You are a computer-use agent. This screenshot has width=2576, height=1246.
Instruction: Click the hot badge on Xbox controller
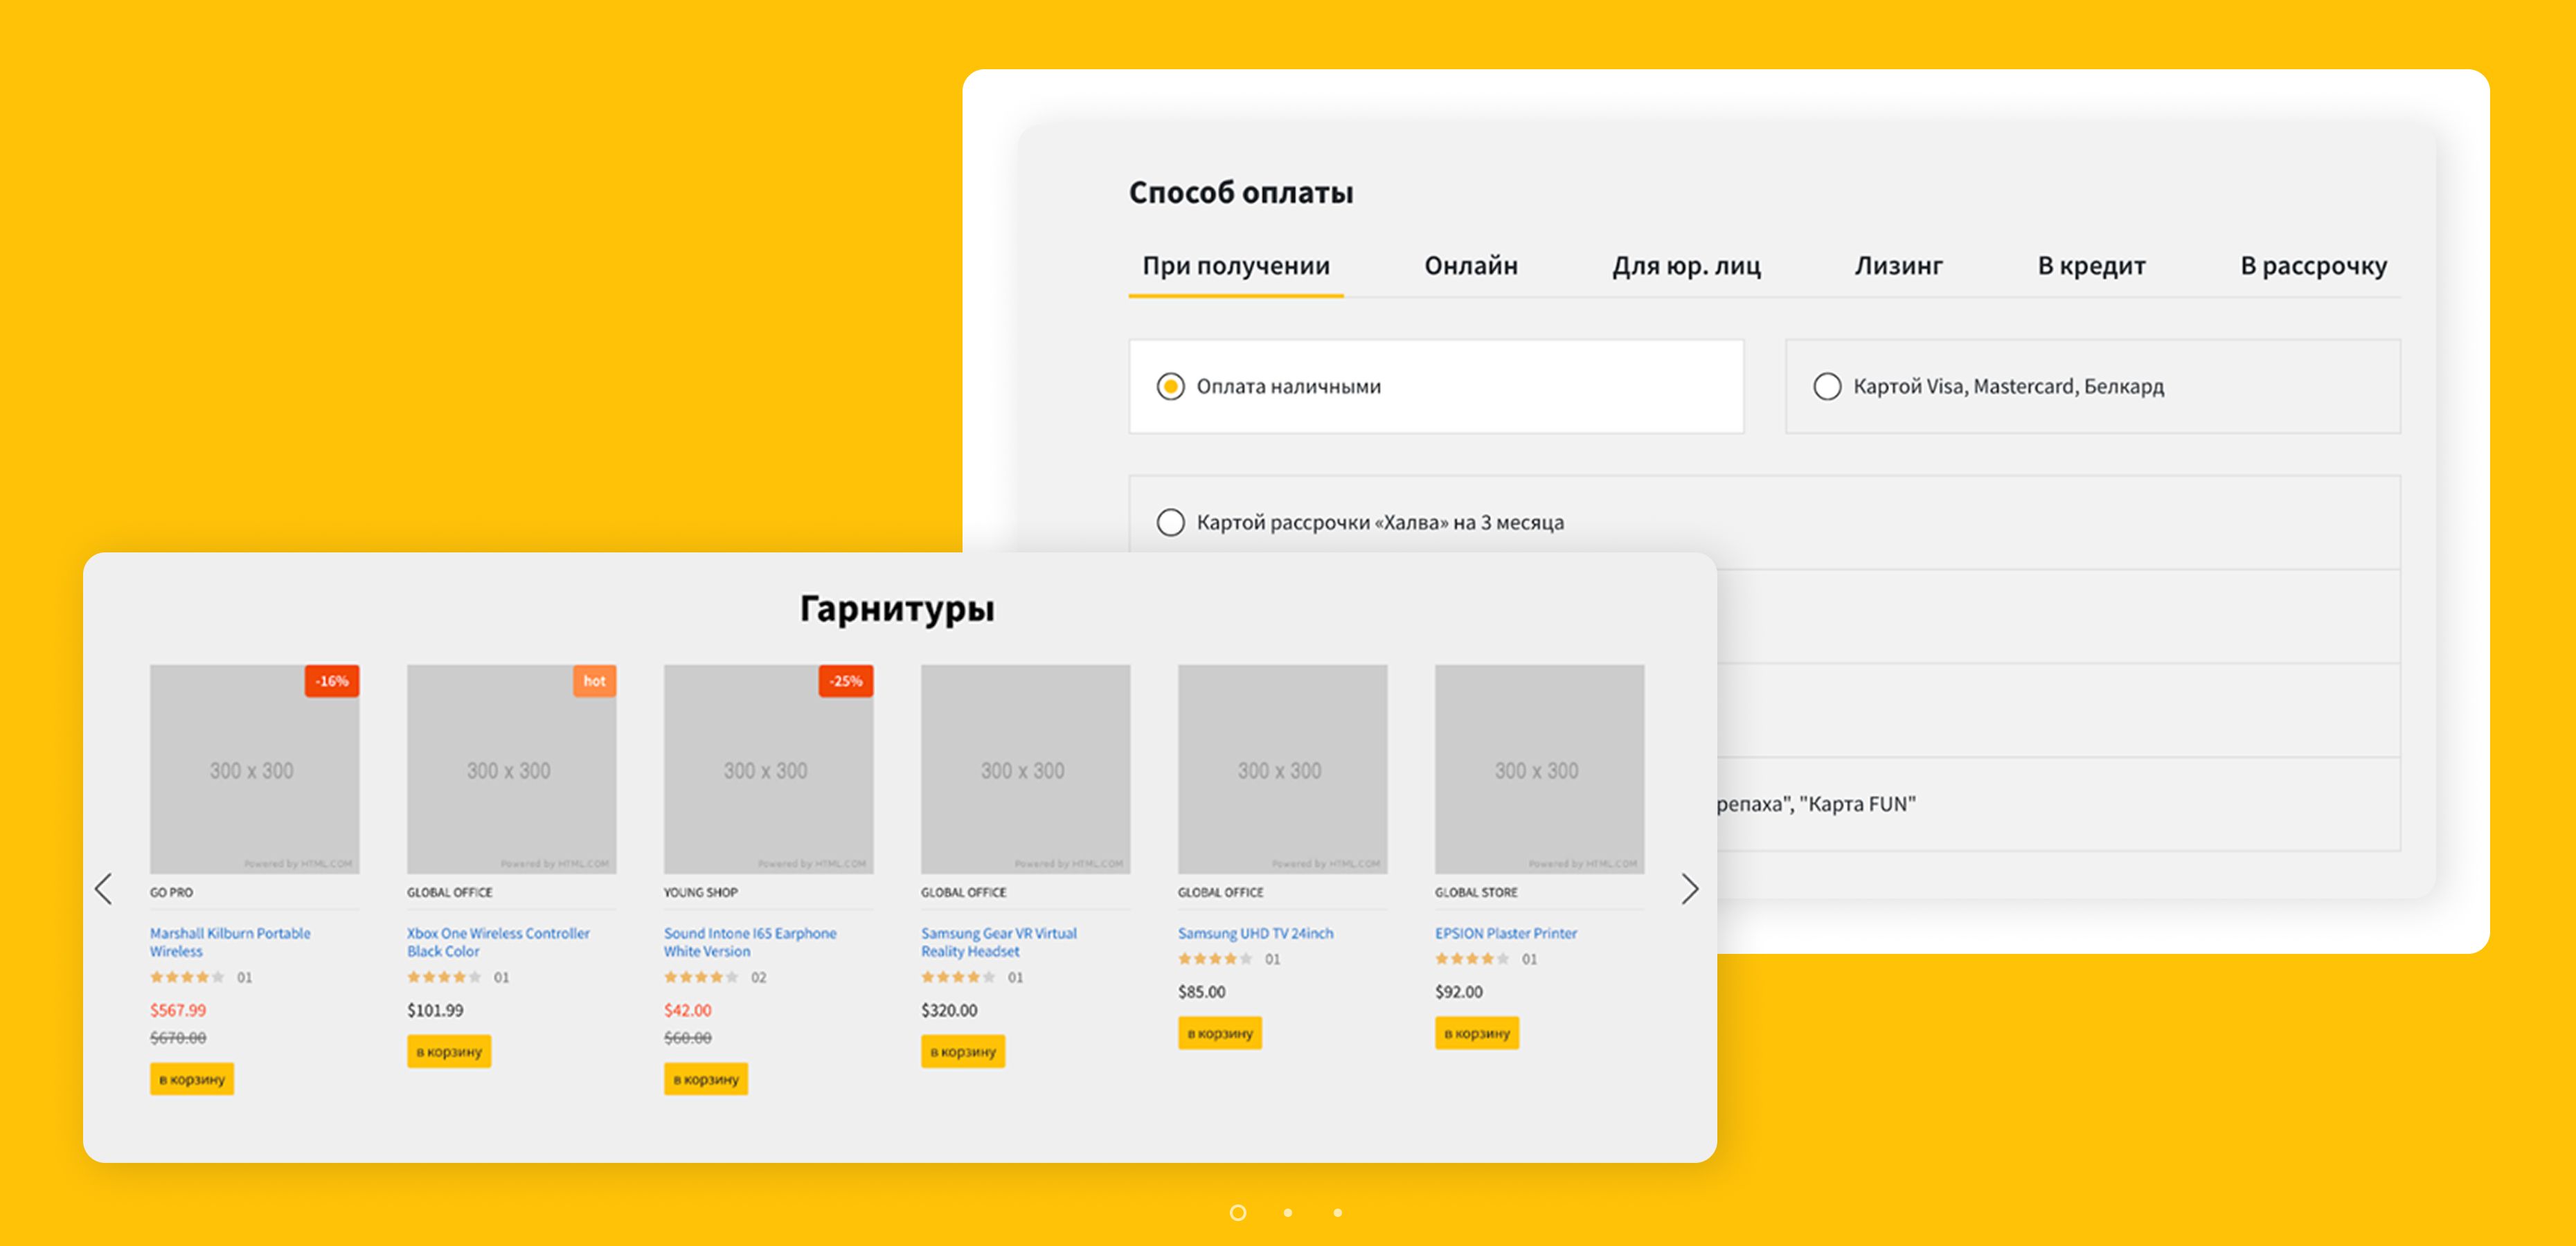594,681
